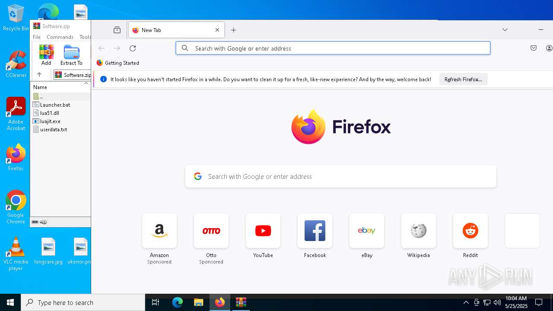553x311 pixels.
Task: Switch to Firefox taskbar button
Action: pos(219,302)
